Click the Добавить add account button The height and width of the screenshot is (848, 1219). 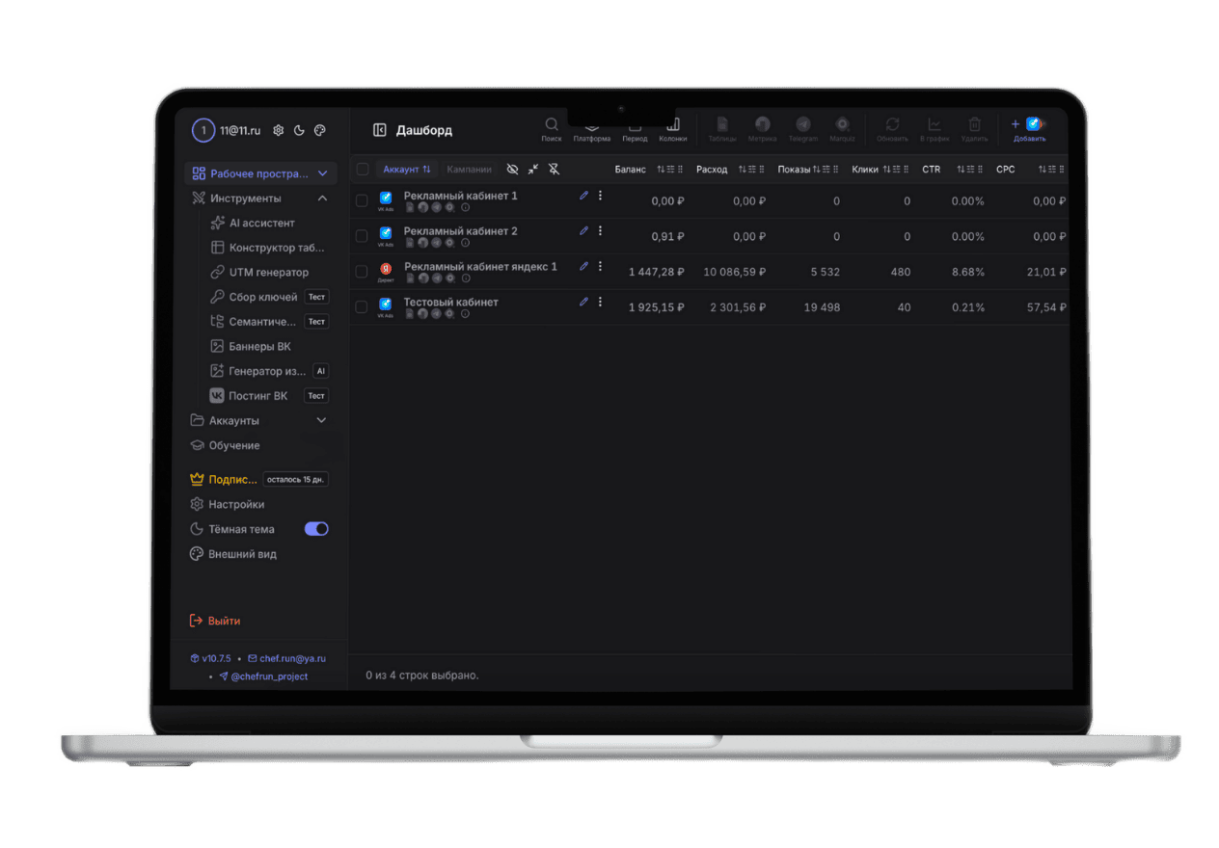(x=1029, y=129)
